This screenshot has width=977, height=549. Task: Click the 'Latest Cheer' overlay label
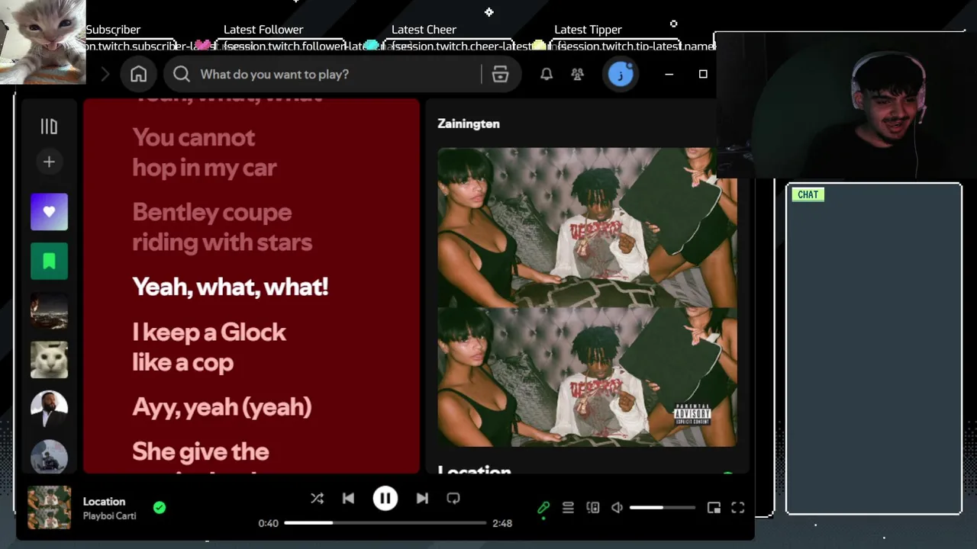(x=424, y=30)
